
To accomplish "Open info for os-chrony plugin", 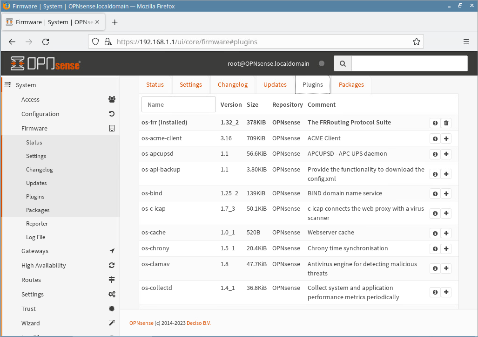I will click(435, 249).
